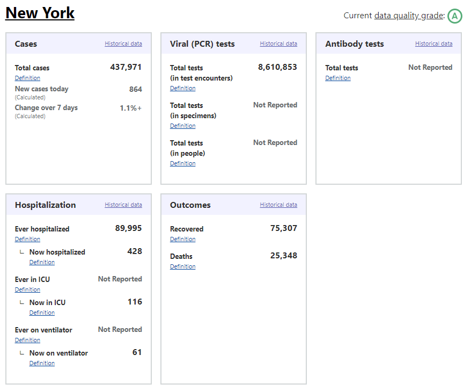
Task: Select the now in ICU value 116
Action: click(135, 302)
